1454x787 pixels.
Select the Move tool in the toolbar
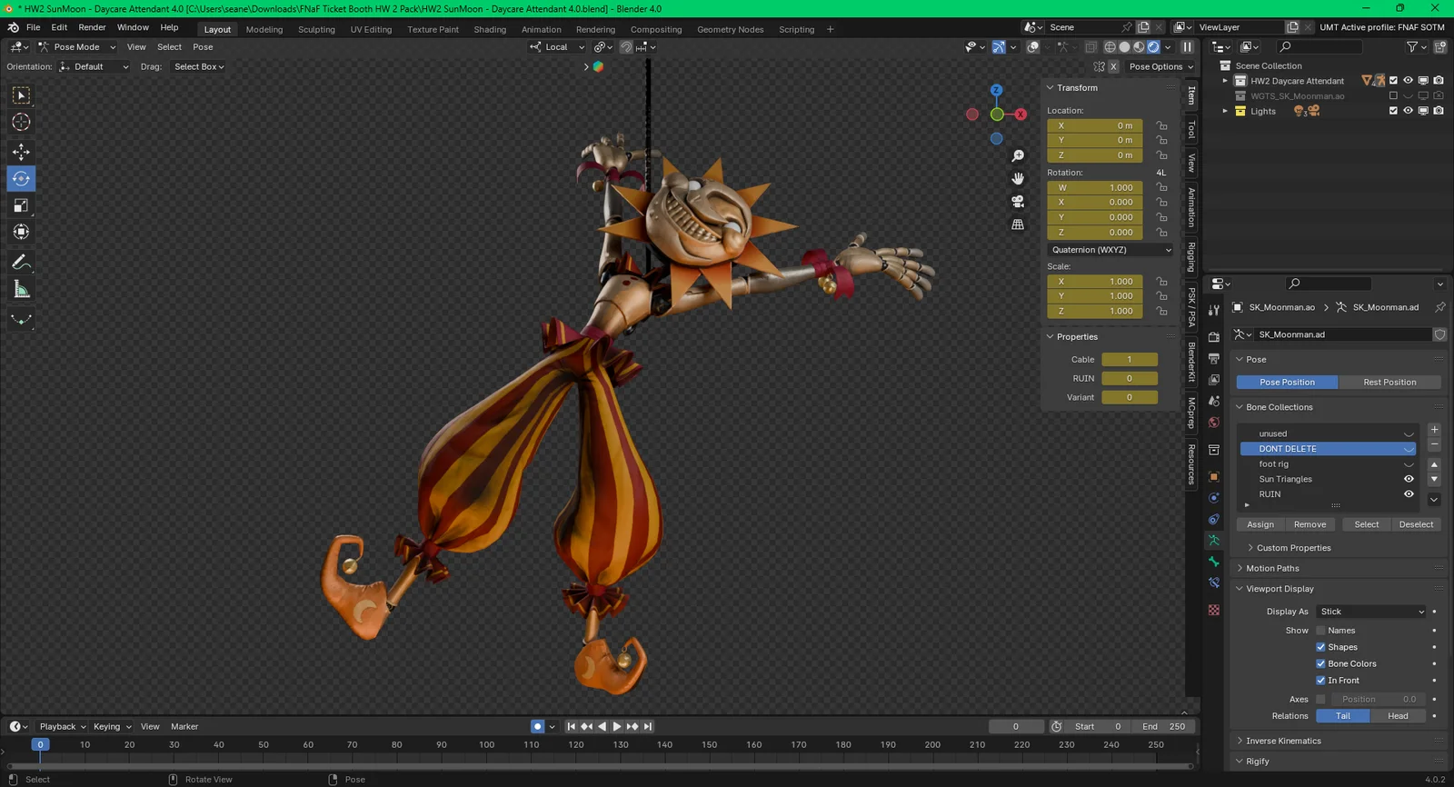click(x=21, y=152)
